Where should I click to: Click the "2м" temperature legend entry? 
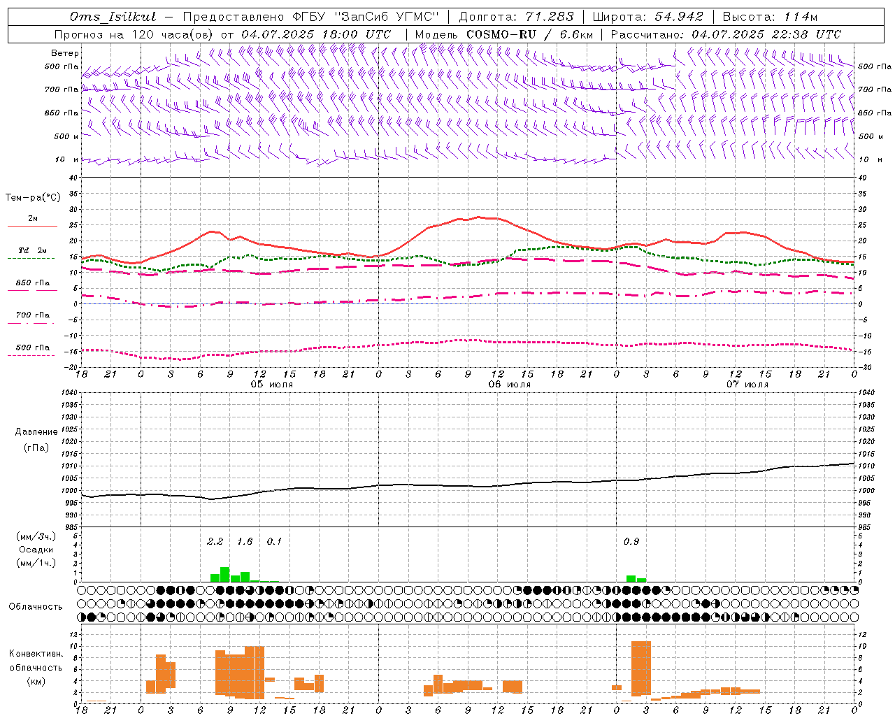pyautogui.click(x=33, y=219)
